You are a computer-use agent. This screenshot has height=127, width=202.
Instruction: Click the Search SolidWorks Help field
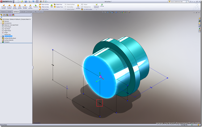(x=178, y=2)
